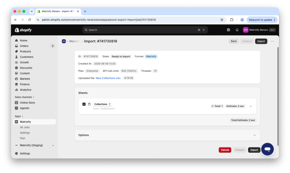Open the chat support bubble
This screenshot has width=290, height=173.
click(x=267, y=149)
